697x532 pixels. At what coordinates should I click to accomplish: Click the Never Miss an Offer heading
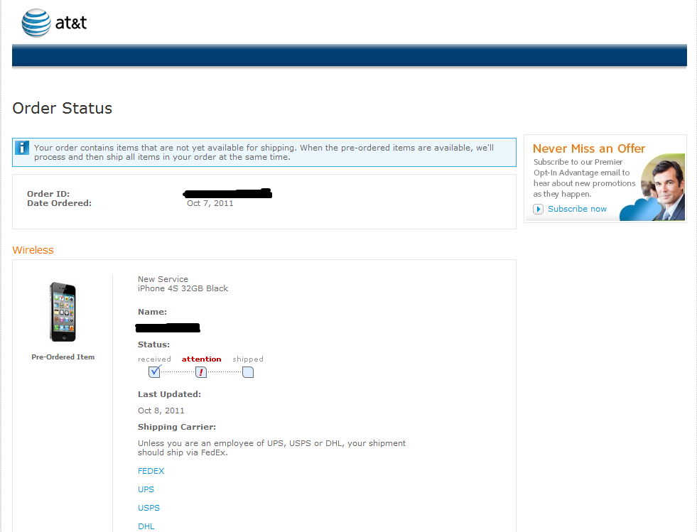point(588,148)
